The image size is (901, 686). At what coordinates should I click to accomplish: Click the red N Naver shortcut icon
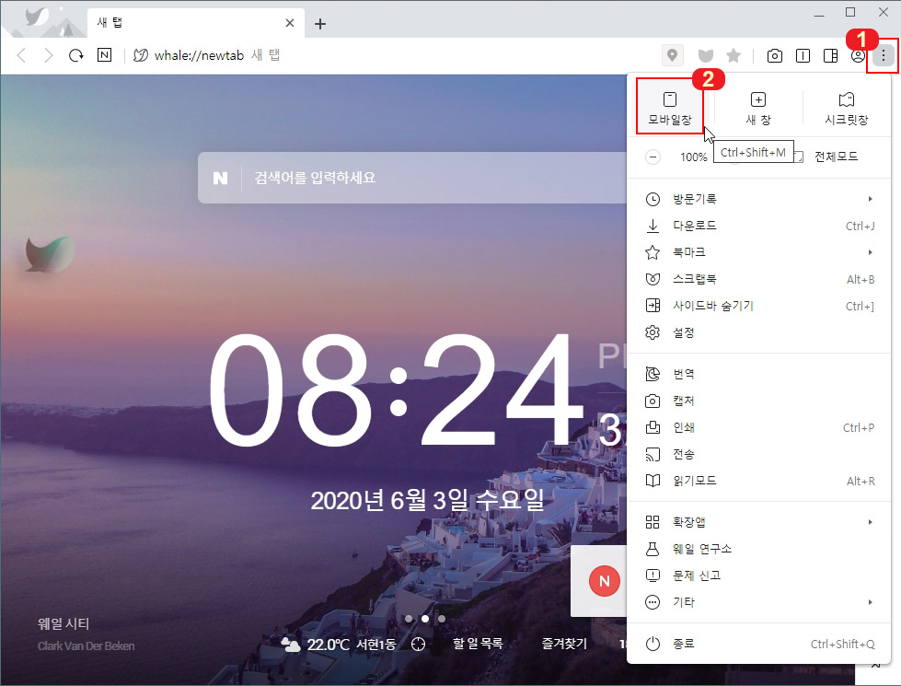(605, 581)
